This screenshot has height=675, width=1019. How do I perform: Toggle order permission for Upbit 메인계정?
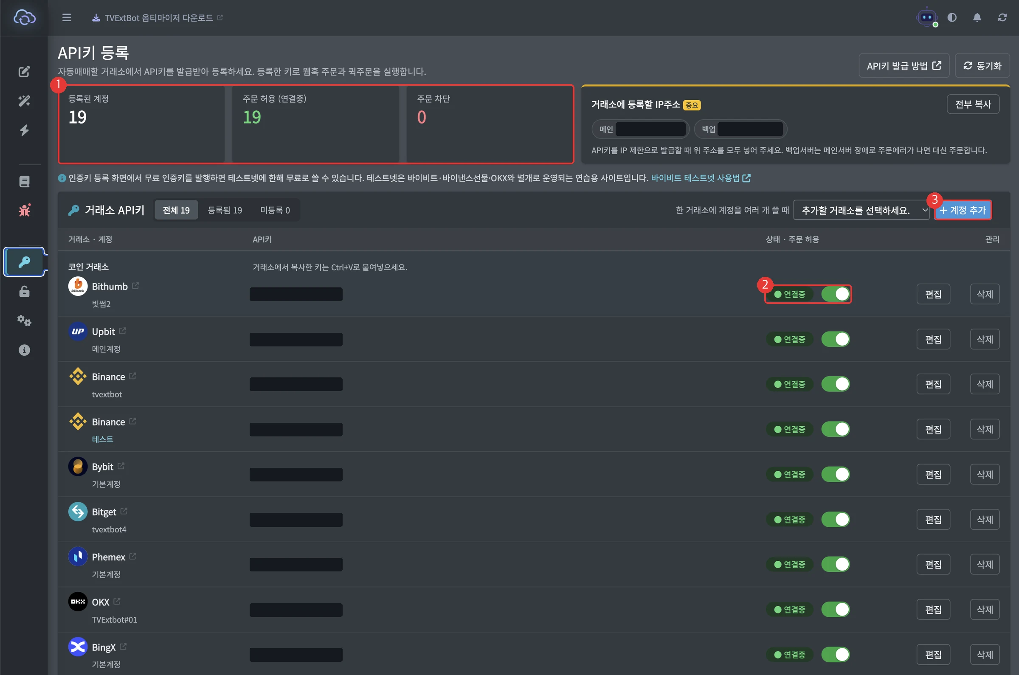coord(836,339)
